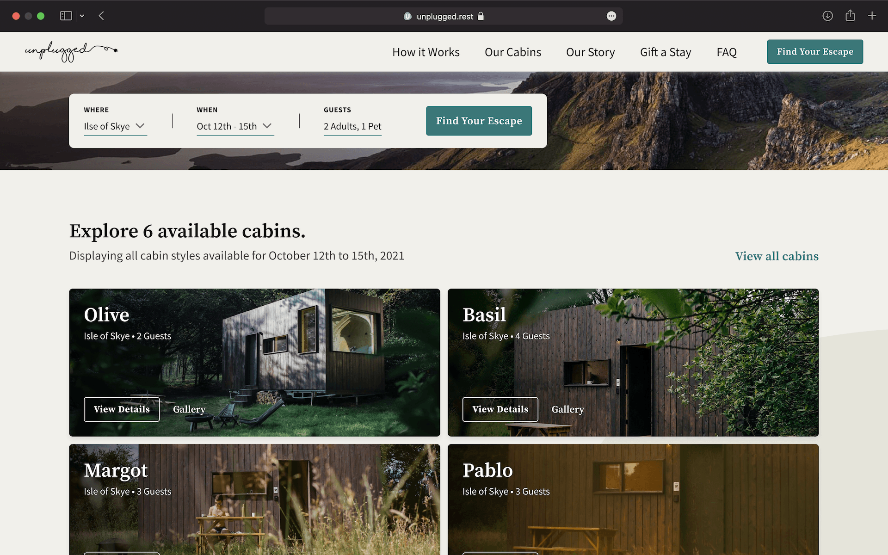Viewport: 888px width, 555px height.
Task: Expand the Where location dropdown
Action: point(115,126)
